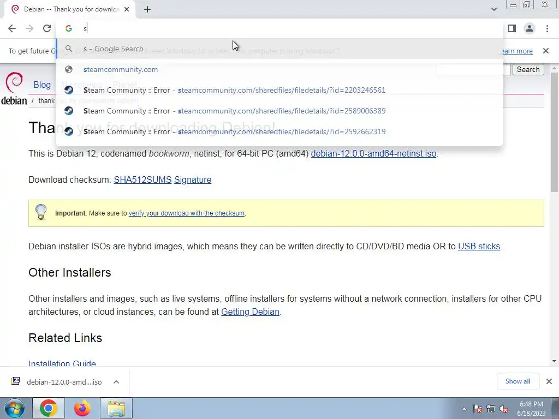
Task: Expand the download item options chevron
Action: [116, 382]
